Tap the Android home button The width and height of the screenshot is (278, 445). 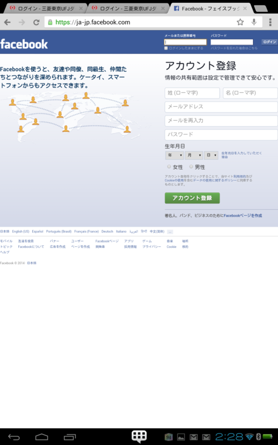click(x=41, y=437)
